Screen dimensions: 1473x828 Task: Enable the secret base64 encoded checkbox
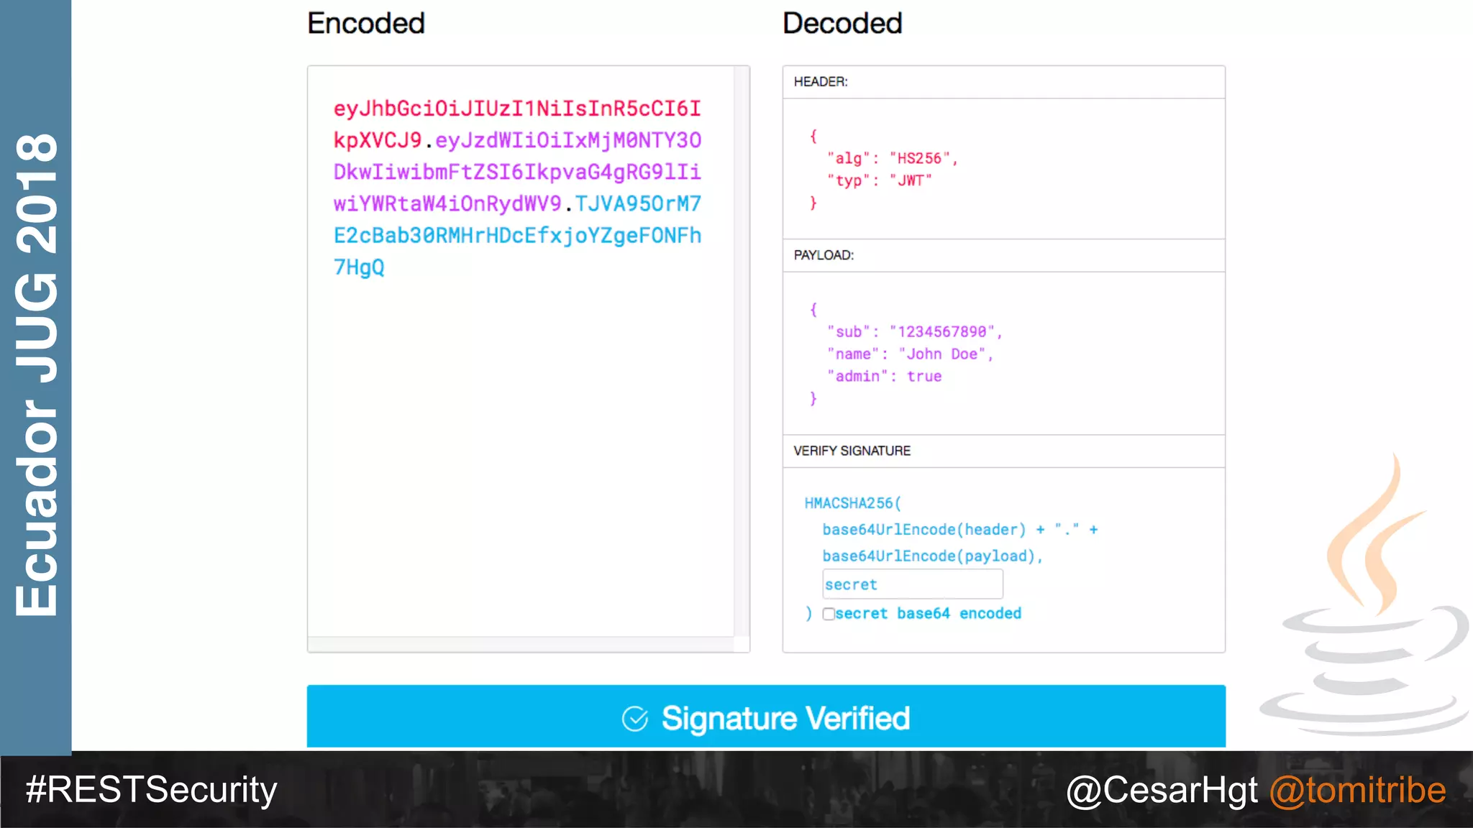829,614
